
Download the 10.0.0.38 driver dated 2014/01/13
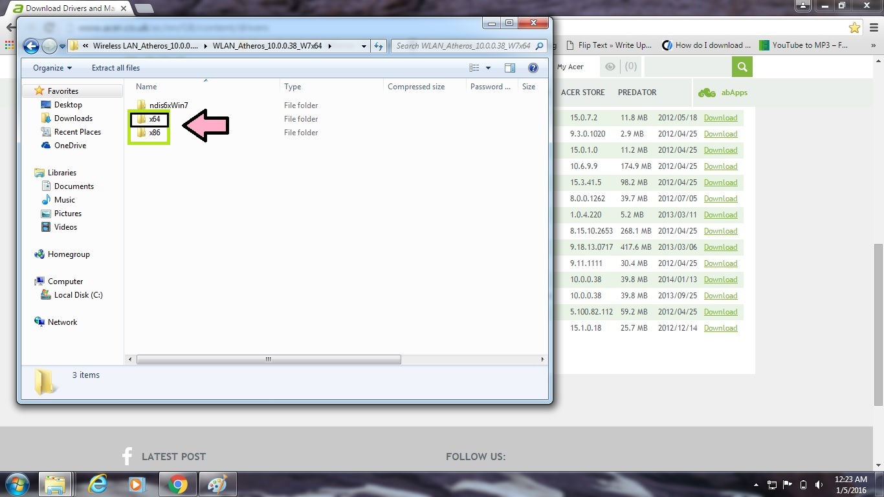click(x=721, y=280)
